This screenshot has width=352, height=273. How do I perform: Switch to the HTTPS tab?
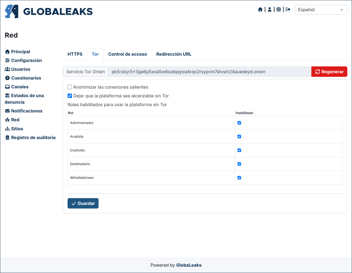(x=75, y=54)
